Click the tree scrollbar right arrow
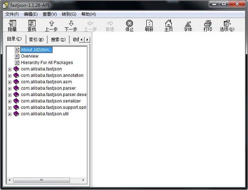Screen dimensions: 248x190 83,180
